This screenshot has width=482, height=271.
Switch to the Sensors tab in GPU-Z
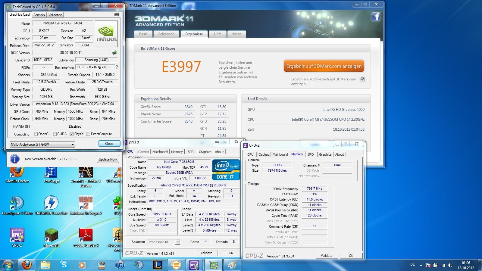pos(39,15)
